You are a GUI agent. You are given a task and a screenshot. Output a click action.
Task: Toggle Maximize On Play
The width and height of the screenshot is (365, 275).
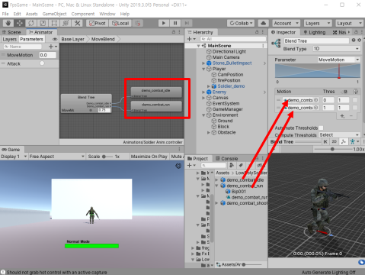pos(149,157)
